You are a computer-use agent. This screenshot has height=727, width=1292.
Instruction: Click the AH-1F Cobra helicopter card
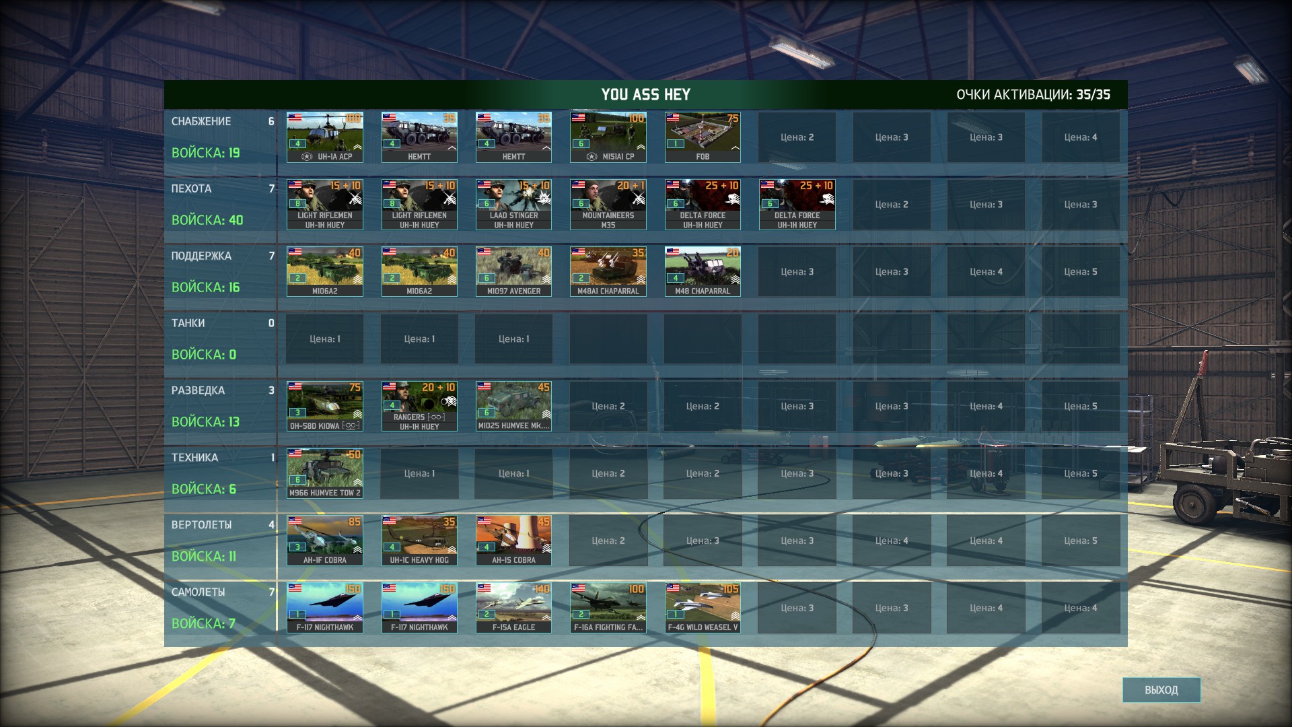pos(325,541)
